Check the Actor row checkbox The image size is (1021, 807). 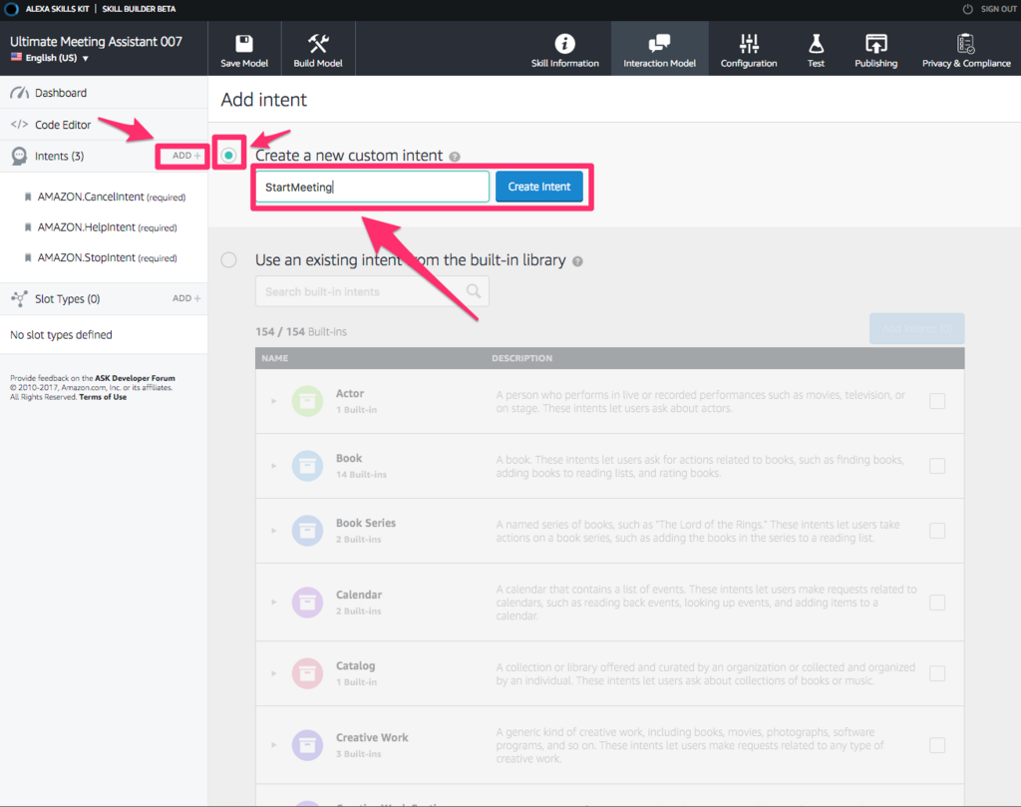937,401
